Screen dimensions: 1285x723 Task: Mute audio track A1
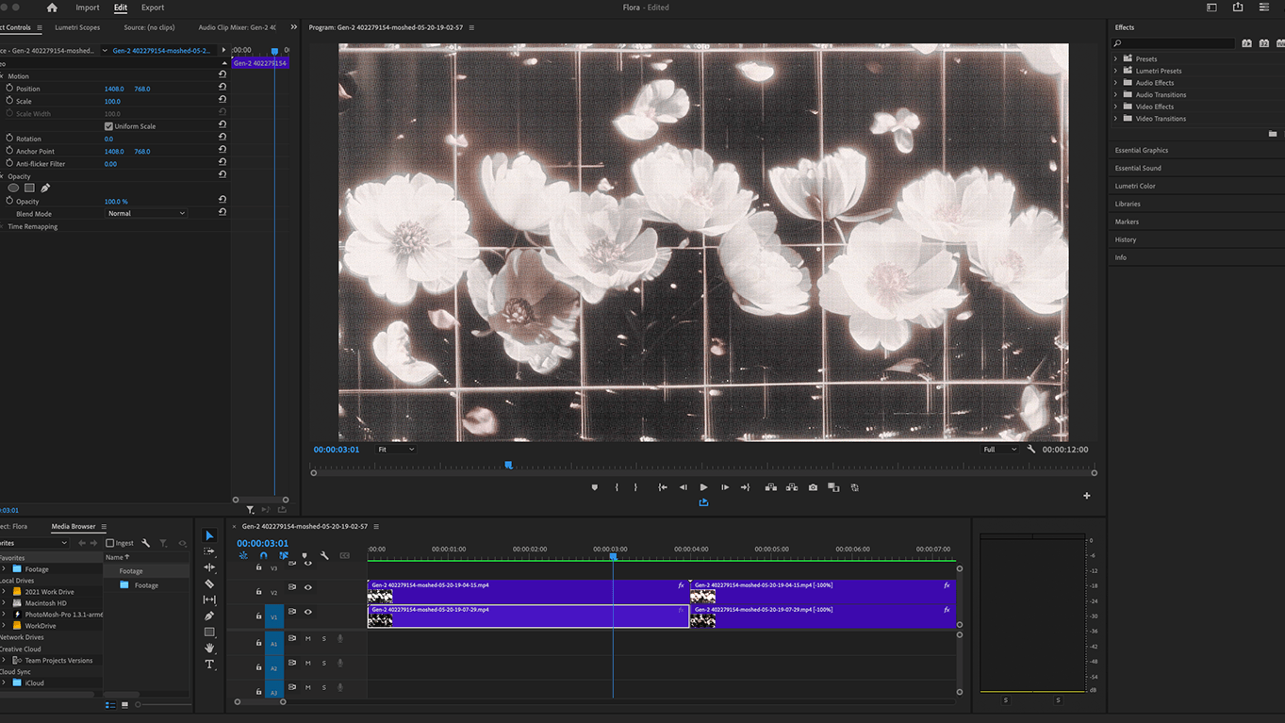click(x=308, y=639)
